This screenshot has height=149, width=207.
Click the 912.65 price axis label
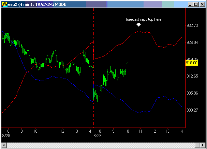click(x=192, y=76)
